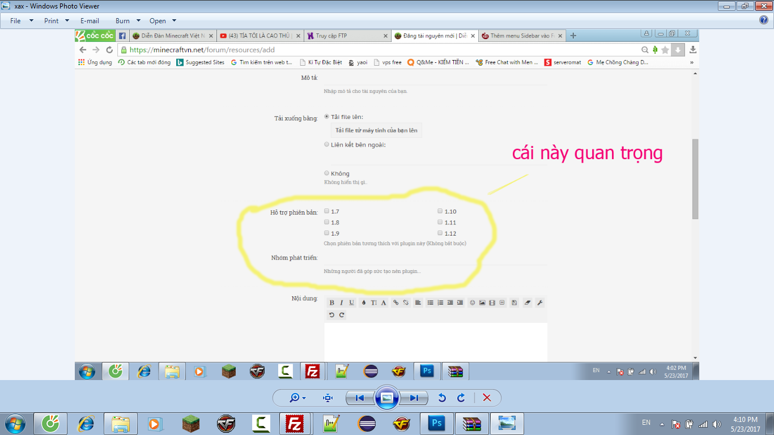Viewport: 774px width, 435px height.
Task: Tick the 1.9 version checkbox
Action: pyautogui.click(x=326, y=233)
